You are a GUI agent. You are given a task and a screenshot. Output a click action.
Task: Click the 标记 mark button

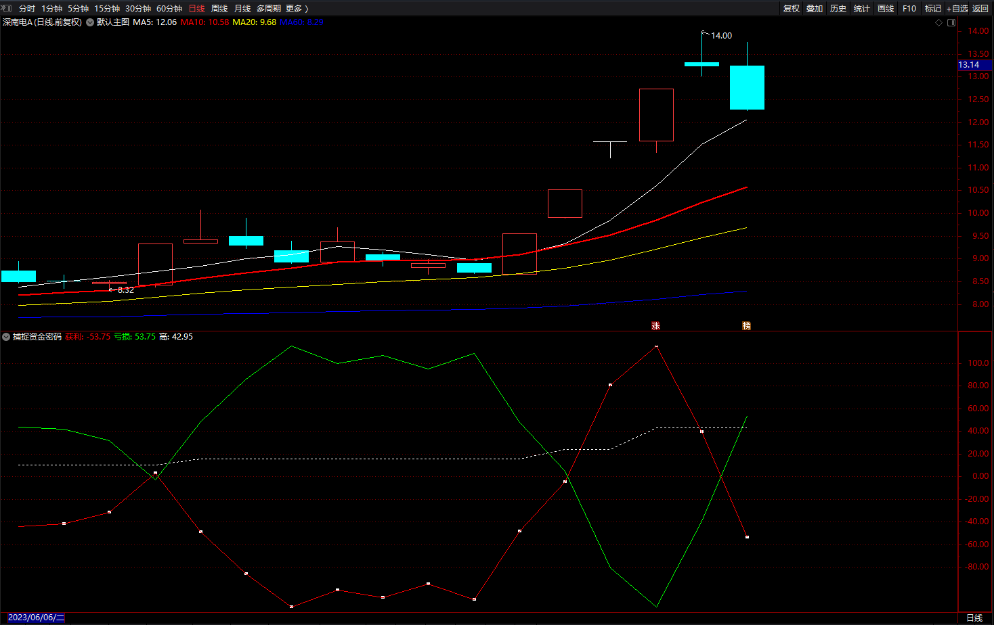(x=933, y=8)
